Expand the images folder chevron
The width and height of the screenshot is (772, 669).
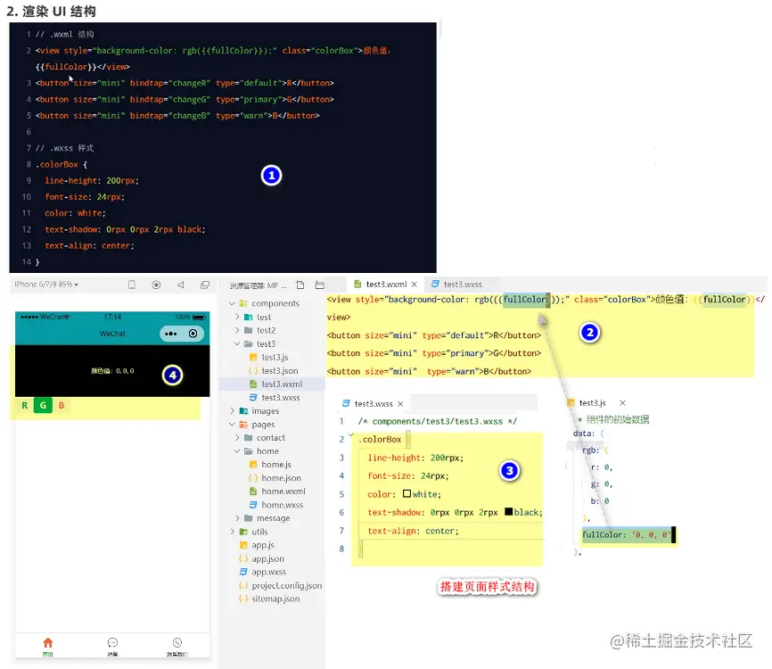232,410
